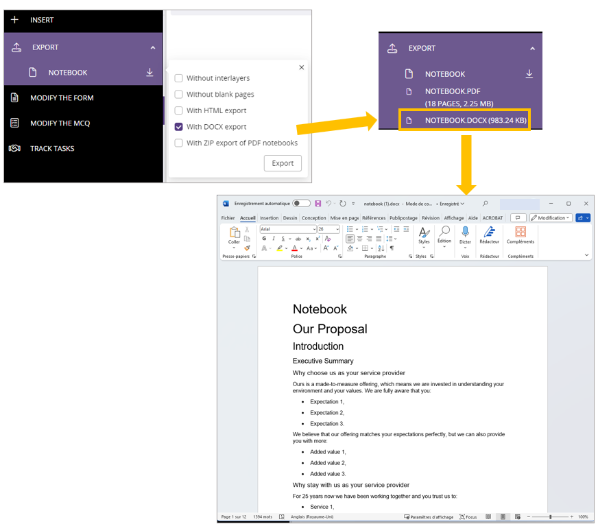The image size is (598, 524).
Task: Open the Styles gallery icon
Action: (x=424, y=233)
